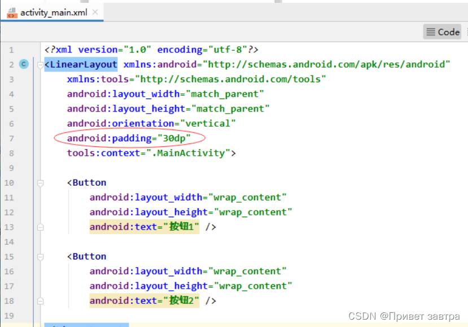Image resolution: width=468 pixels, height=327 pixels.
Task: Switch to the activity_main.xml tab
Action: tap(54, 12)
